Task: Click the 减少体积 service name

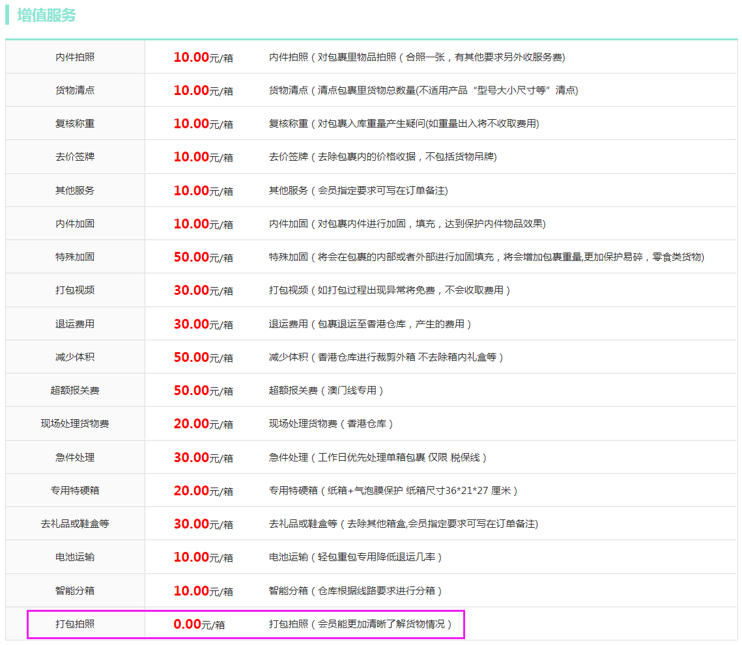Action: point(75,357)
